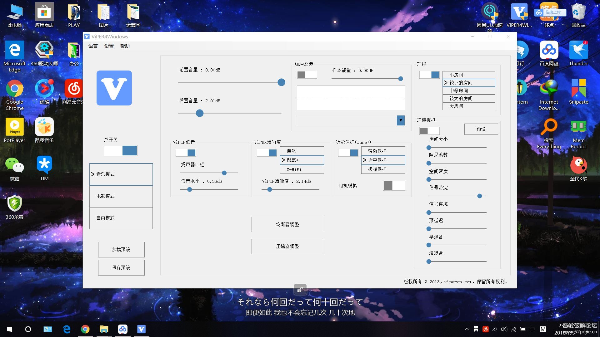
Task: Enable the 胆机模拟 tube simulator switch
Action: coord(394,186)
